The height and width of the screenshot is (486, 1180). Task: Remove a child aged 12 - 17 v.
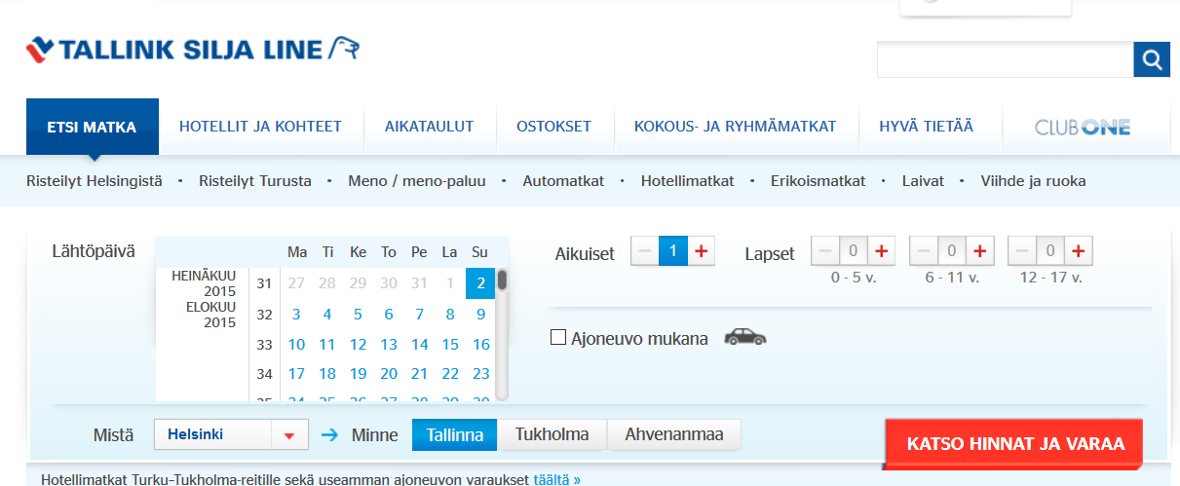point(1022,252)
